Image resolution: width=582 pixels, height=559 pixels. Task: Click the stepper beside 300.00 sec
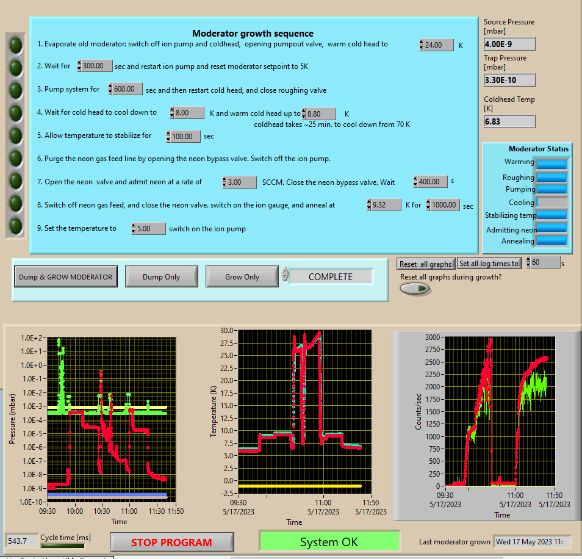click(79, 66)
